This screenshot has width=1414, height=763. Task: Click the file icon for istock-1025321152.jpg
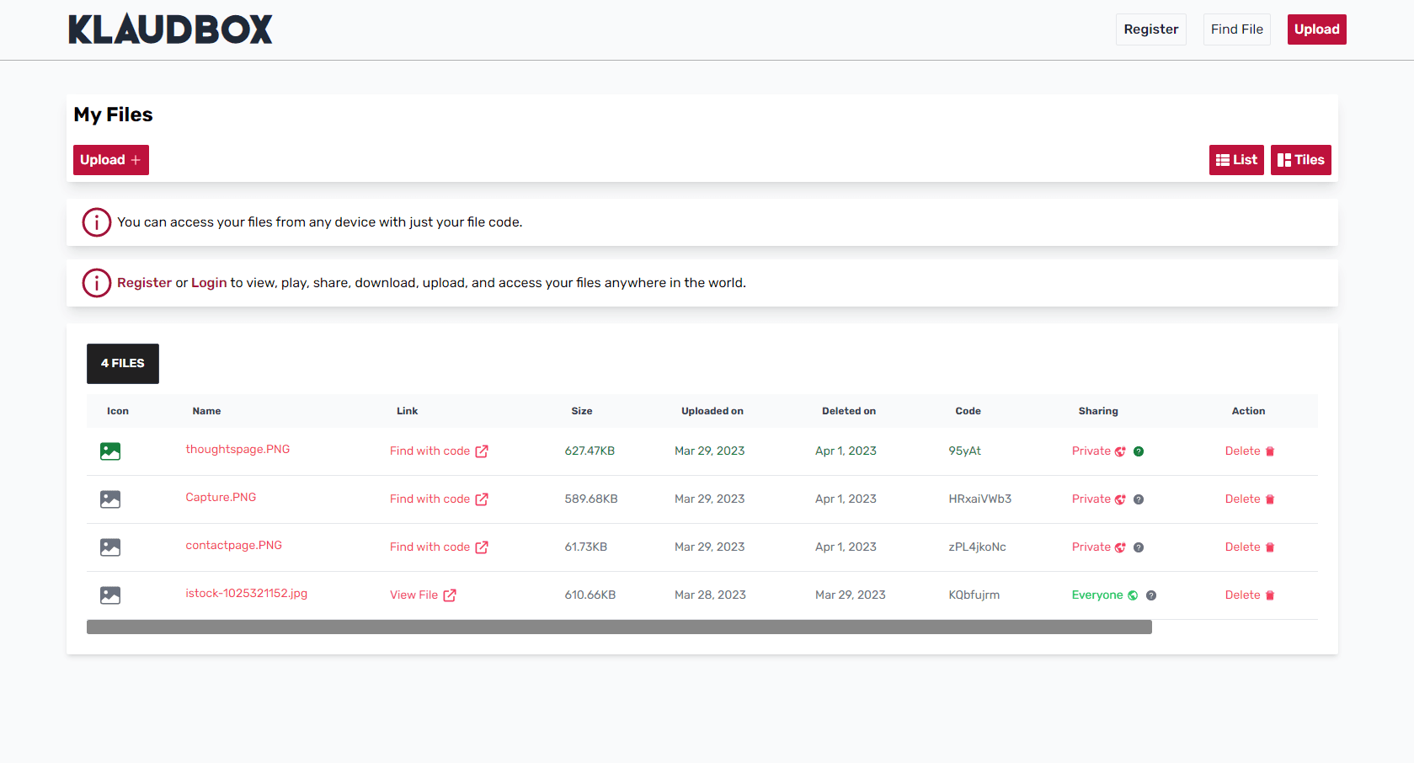tap(110, 595)
